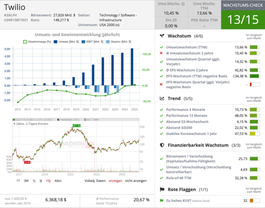Click the black flag icon beside Rote Flaggen
Image resolution: width=265 pixels, height=208 pixels.
click(x=162, y=190)
